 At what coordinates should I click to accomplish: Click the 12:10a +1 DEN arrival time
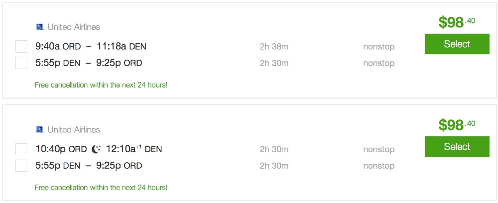pos(133,149)
